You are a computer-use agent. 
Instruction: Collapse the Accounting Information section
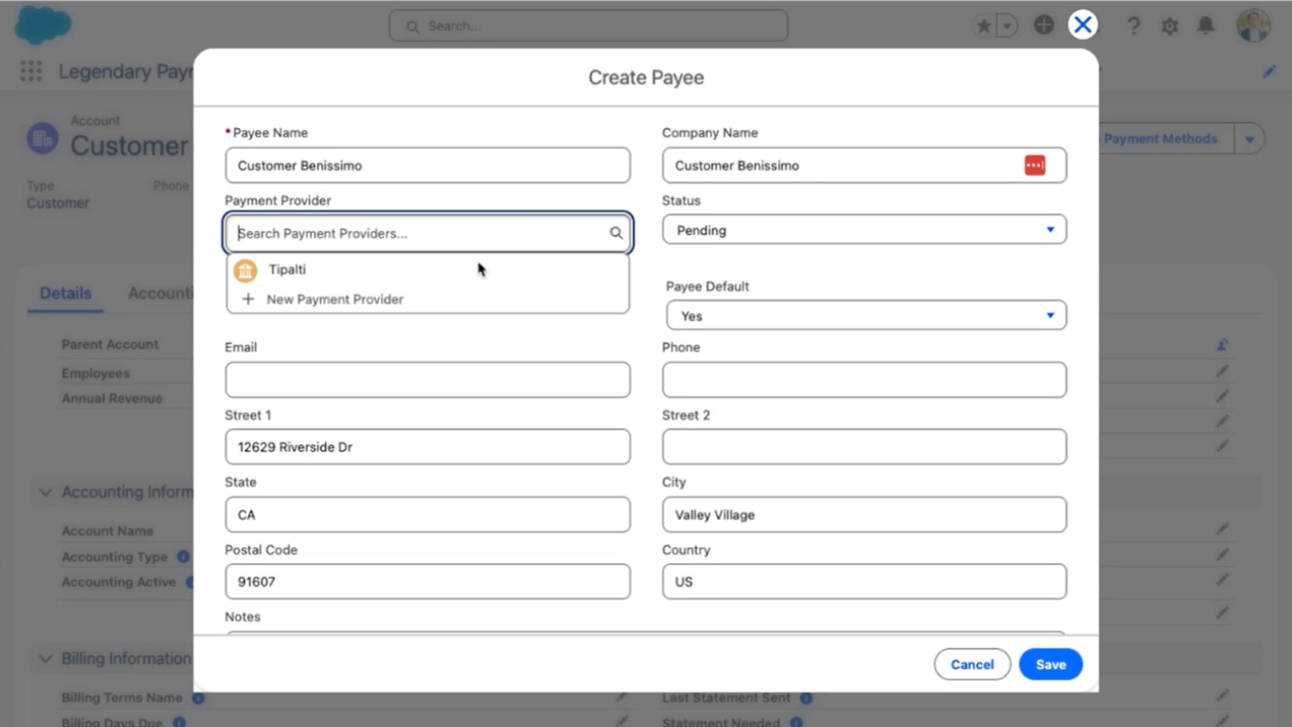click(45, 492)
